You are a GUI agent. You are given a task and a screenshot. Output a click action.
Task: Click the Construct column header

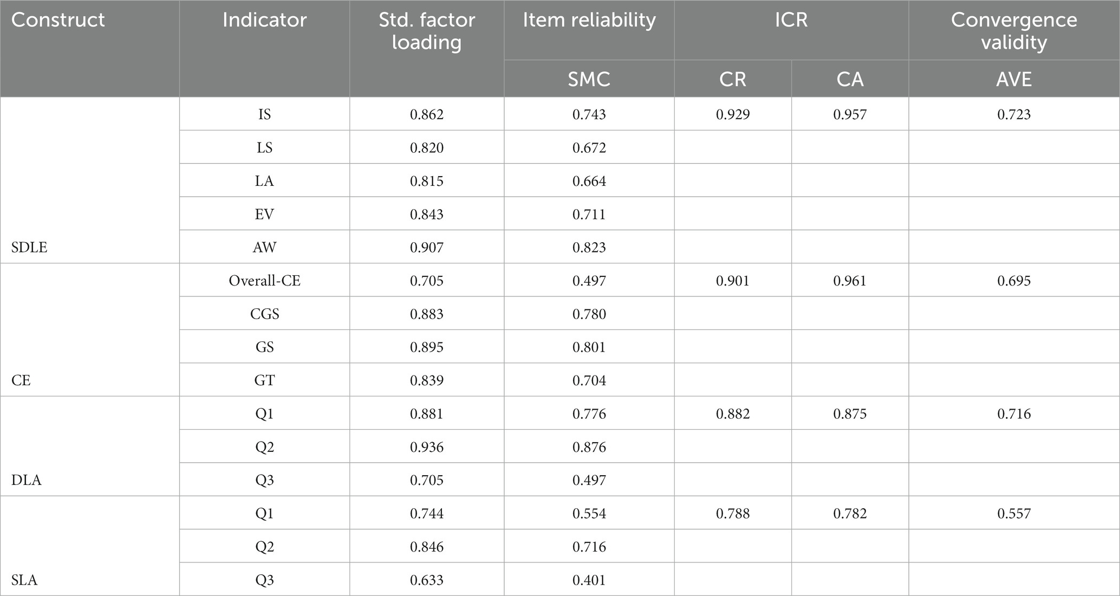coord(58,20)
